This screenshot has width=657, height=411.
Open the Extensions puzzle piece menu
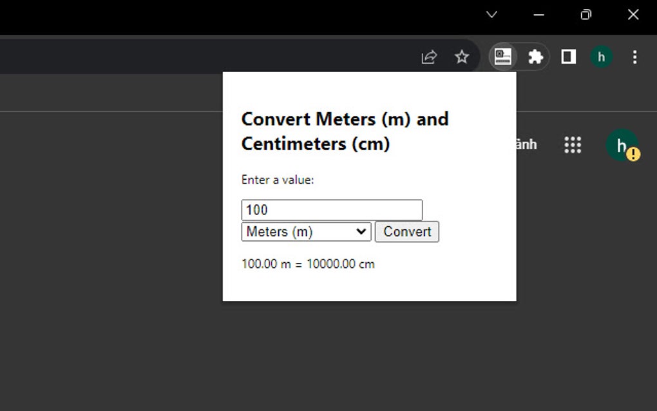coord(536,57)
